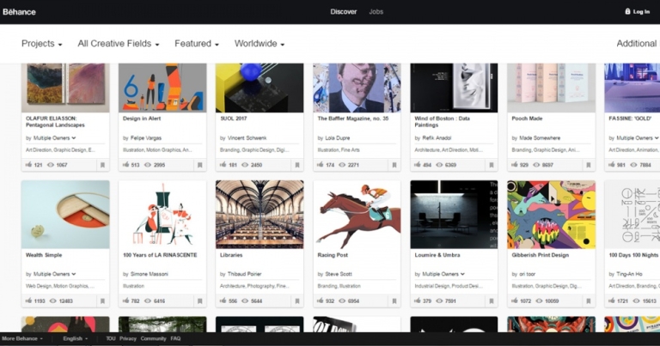
Task: Open the Wealth Simple thumbnail
Action: pos(65,215)
